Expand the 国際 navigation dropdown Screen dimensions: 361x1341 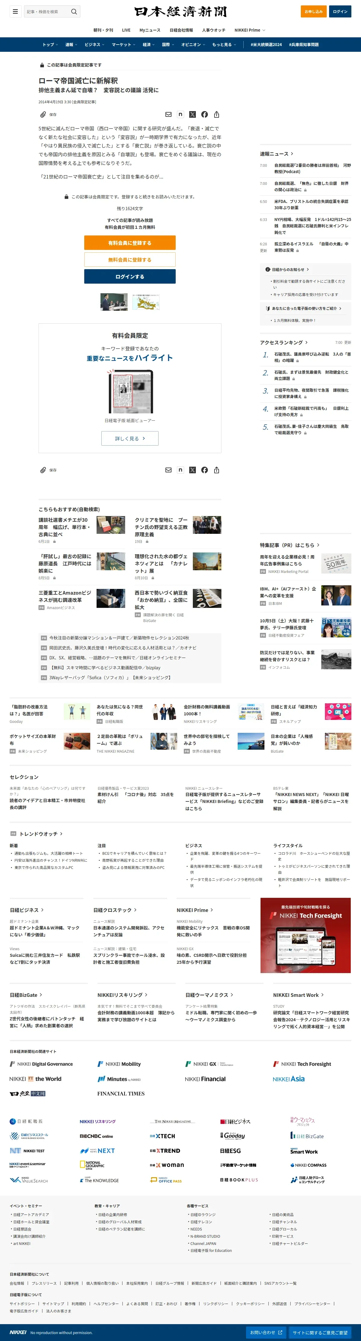[x=168, y=45]
